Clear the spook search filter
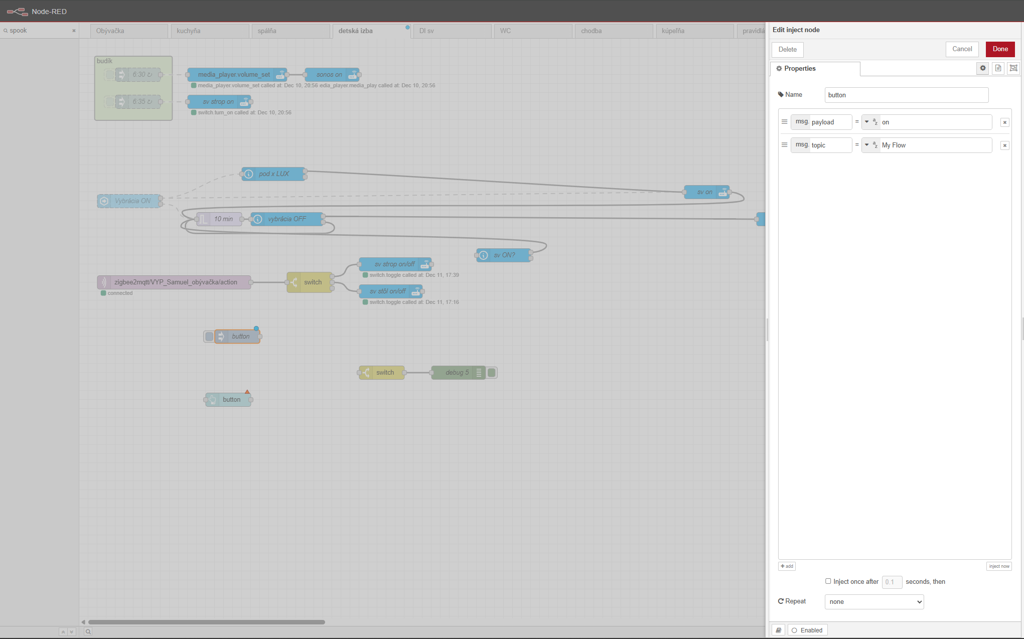This screenshot has height=639, width=1024. (74, 31)
